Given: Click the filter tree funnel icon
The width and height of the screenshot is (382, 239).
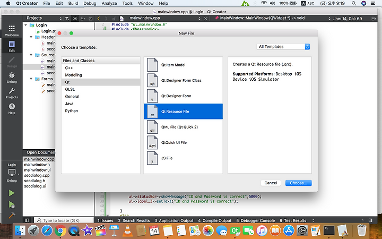Looking at the screenshot, I should coord(67,19).
